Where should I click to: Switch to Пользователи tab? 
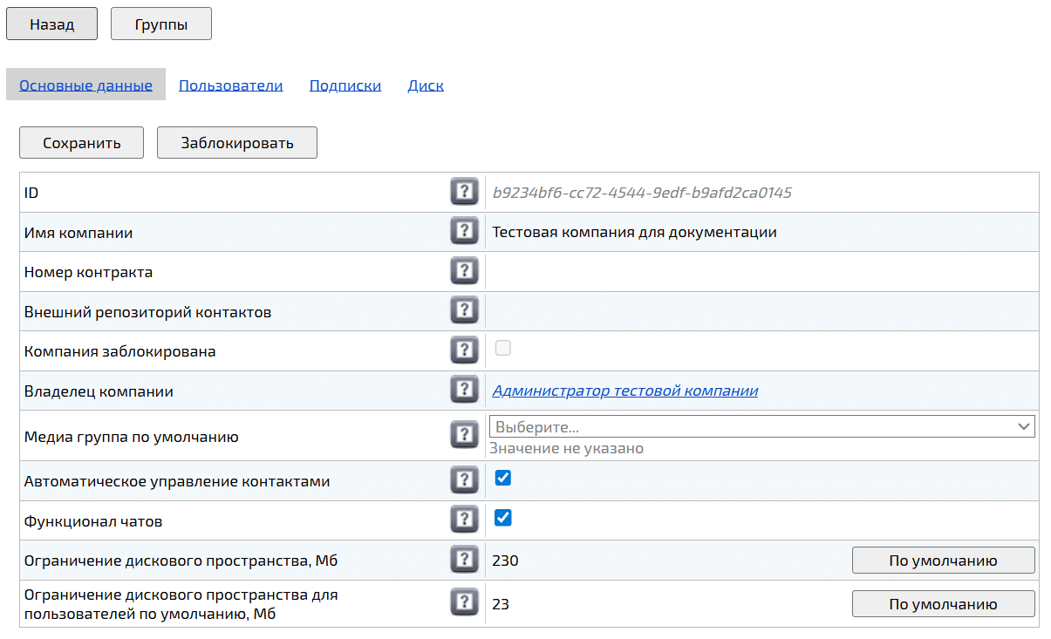(x=230, y=85)
